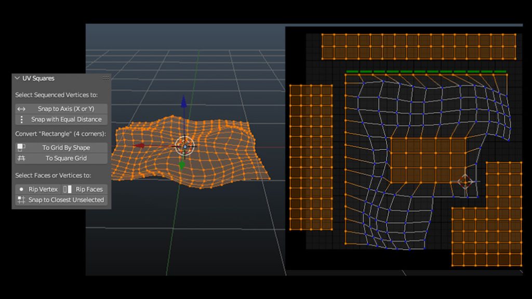532x299 pixels.
Task: Click the 3D cursor in the viewport
Action: click(x=184, y=146)
